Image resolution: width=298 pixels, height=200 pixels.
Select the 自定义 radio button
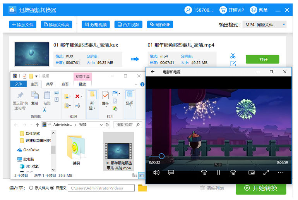[52, 188]
